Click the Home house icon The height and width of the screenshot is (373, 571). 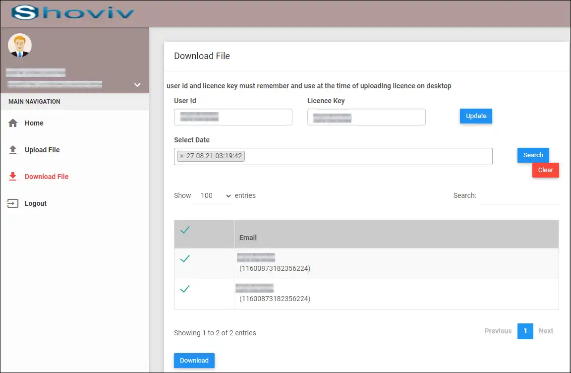[13, 123]
